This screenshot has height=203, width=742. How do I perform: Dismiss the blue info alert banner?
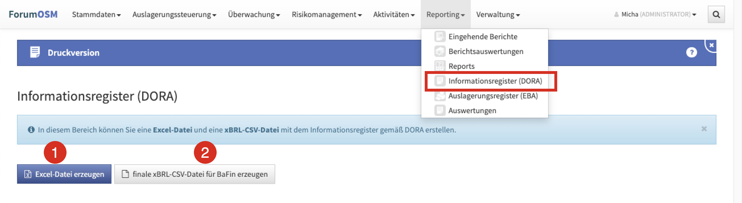pos(704,129)
